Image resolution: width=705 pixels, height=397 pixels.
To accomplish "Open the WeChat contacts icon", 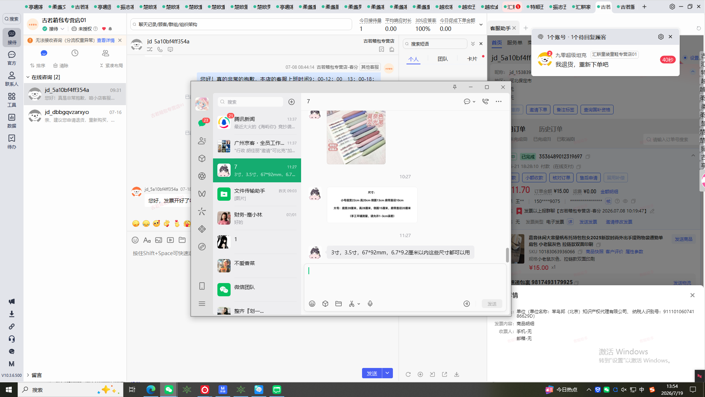I will 202,141.
